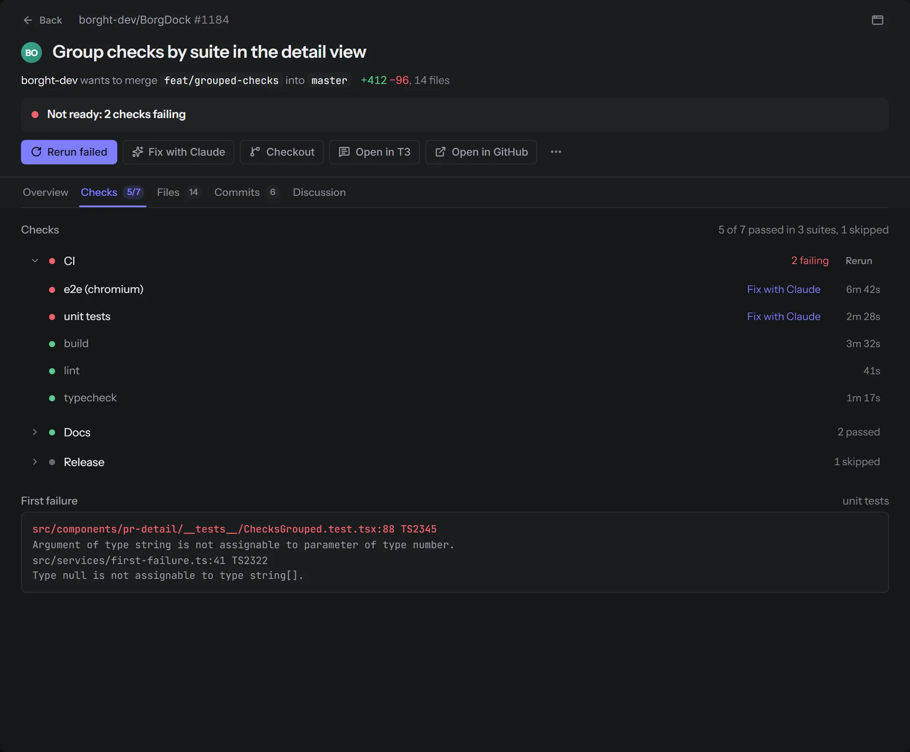The height and width of the screenshot is (752, 910).
Task: Select the e2e (chromium) check row
Action: pyautogui.click(x=455, y=289)
